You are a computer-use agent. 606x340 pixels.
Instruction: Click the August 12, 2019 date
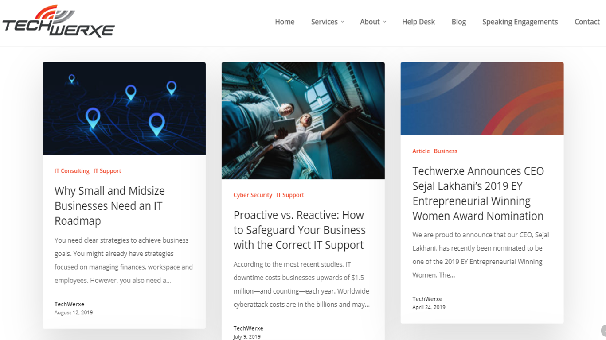(x=74, y=313)
